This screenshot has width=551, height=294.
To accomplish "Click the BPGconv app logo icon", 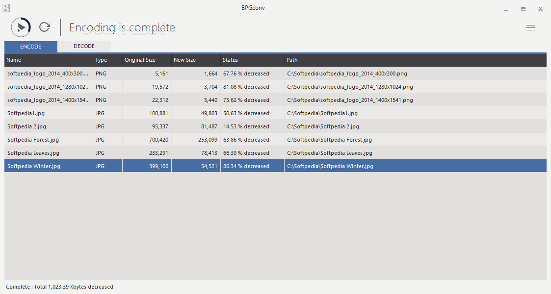I will (x=6, y=7).
